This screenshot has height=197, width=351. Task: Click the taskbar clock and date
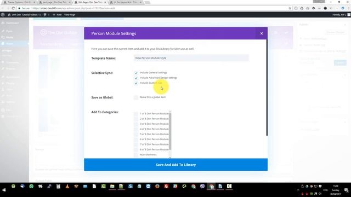tap(336, 190)
